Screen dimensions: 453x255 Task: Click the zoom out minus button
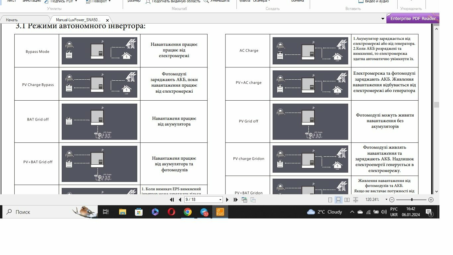coord(392,200)
